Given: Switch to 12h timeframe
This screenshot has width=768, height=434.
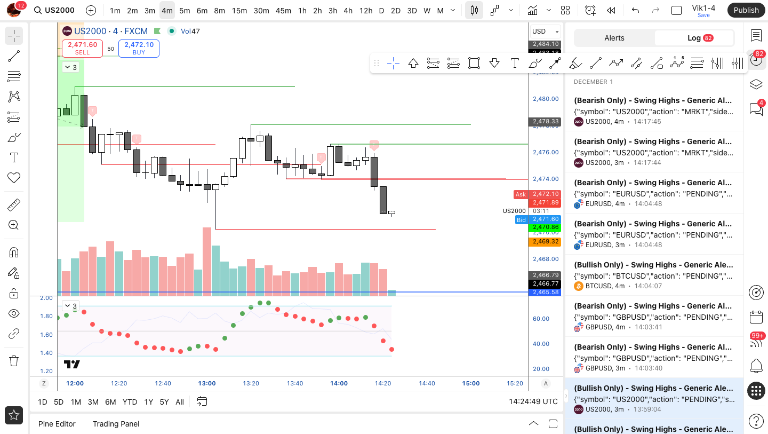Looking at the screenshot, I should point(366,10).
